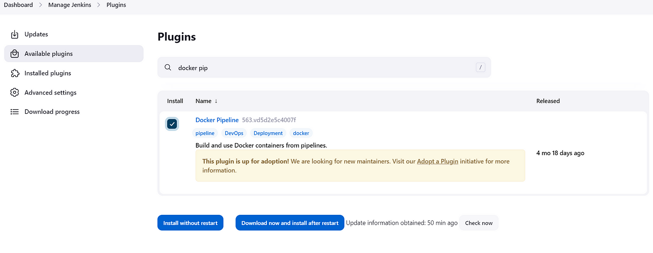Filter by the DevOps tag
The height and width of the screenshot is (253, 653).
coord(234,133)
